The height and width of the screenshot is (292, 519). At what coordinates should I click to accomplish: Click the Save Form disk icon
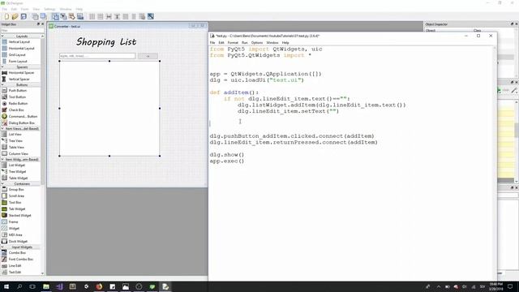[x=24, y=16]
